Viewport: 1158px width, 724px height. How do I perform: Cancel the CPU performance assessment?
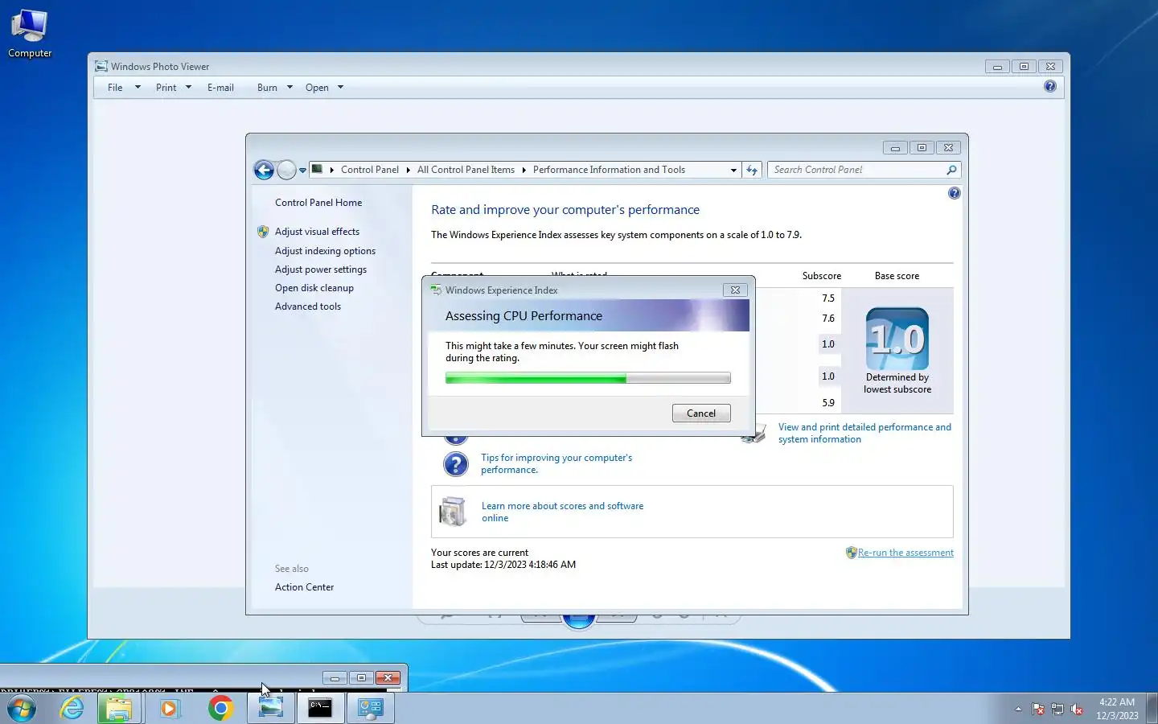click(x=701, y=413)
